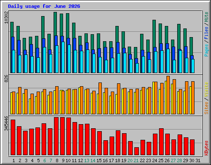
Task: Click green weekend day label "27"
Action: click(173, 160)
